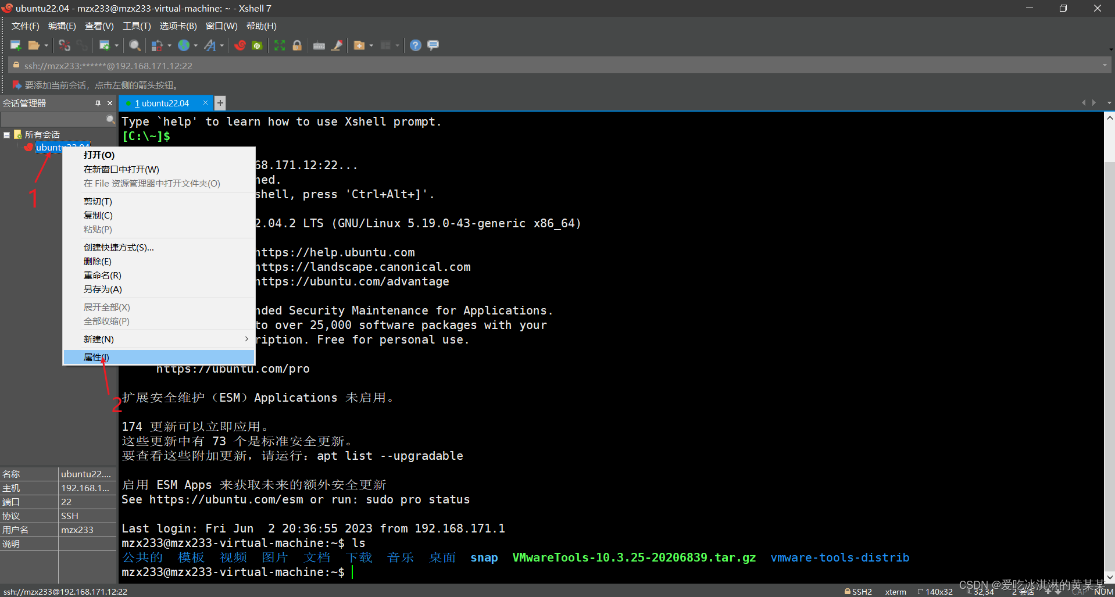Open the find tool with the magnifier icon

tap(134, 45)
